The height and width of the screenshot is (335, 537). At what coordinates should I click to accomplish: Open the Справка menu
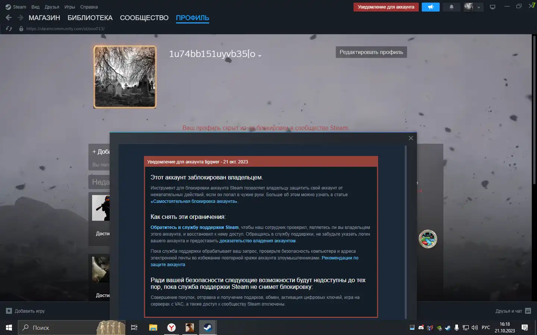[x=89, y=7]
